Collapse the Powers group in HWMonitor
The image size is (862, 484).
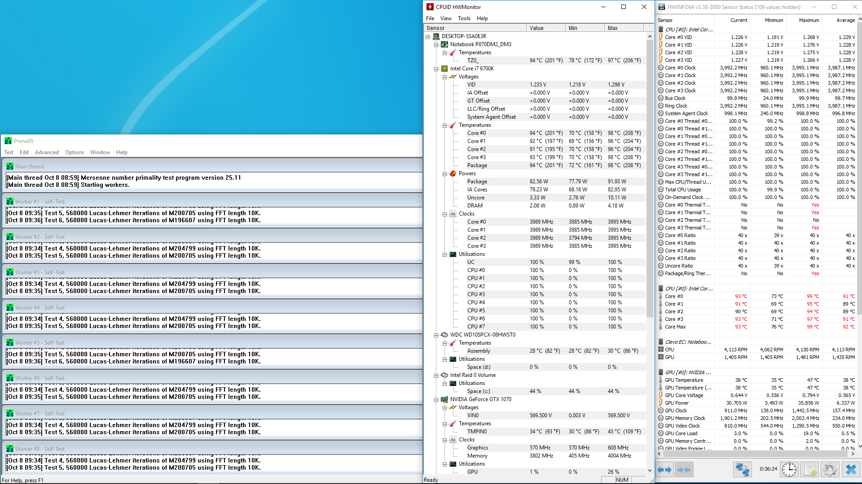444,174
